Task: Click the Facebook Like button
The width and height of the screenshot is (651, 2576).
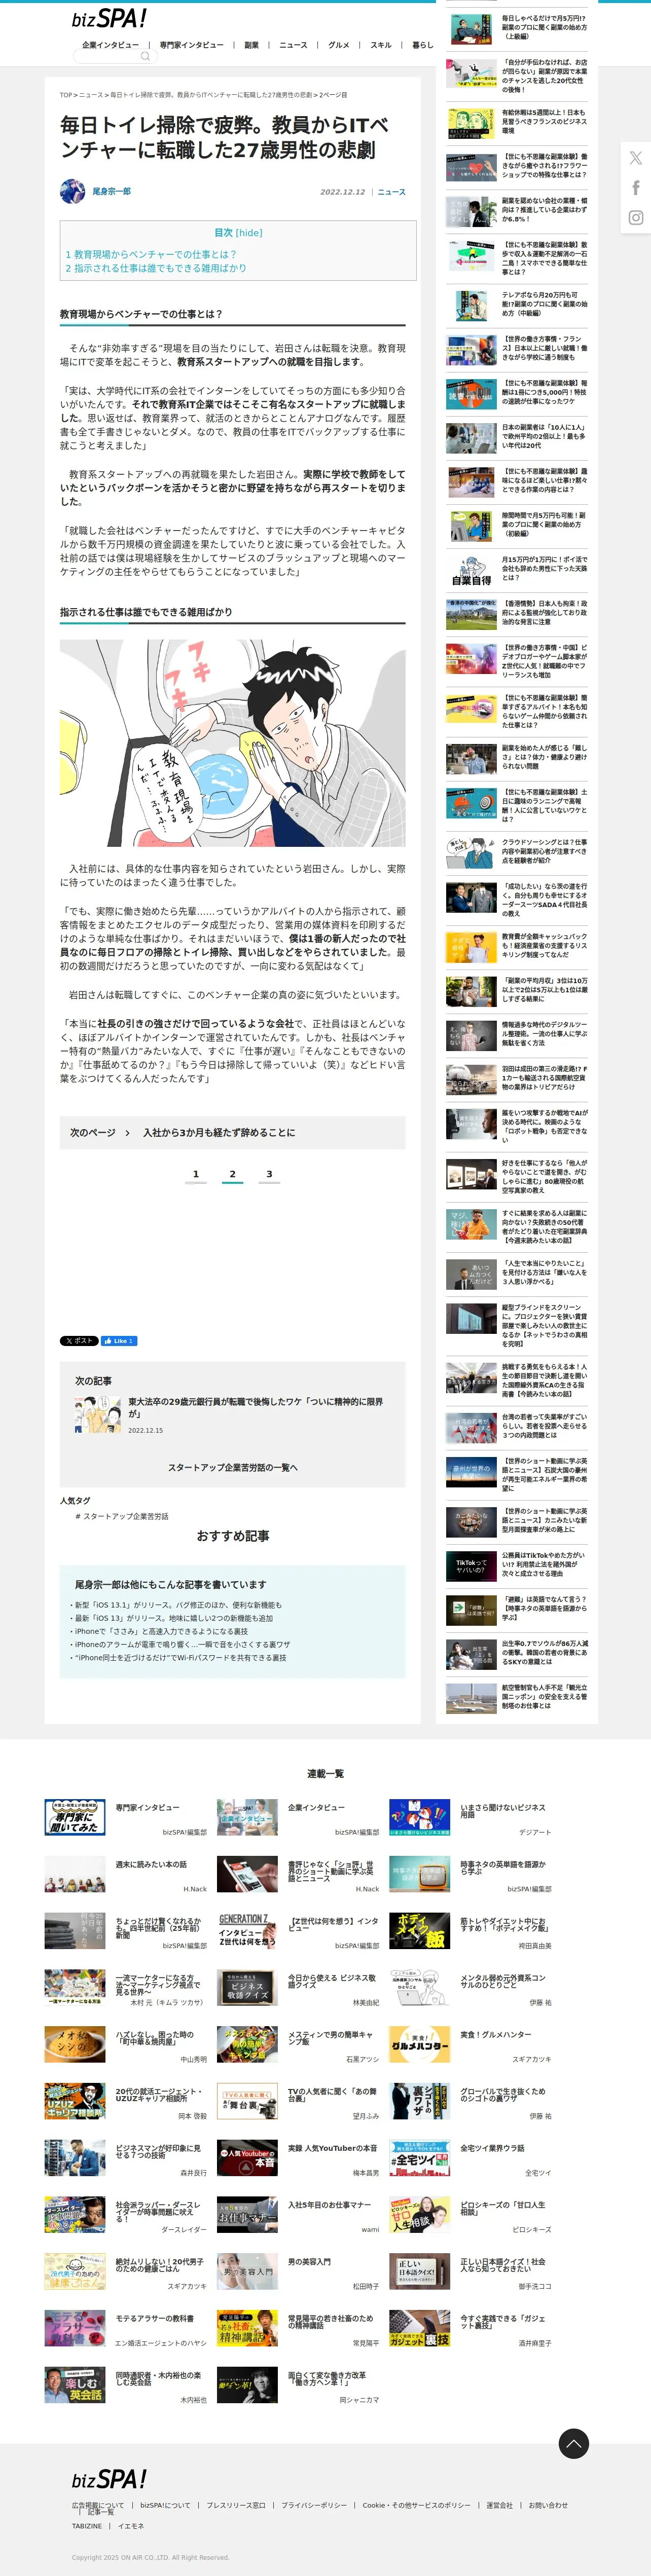Action: tap(119, 1341)
